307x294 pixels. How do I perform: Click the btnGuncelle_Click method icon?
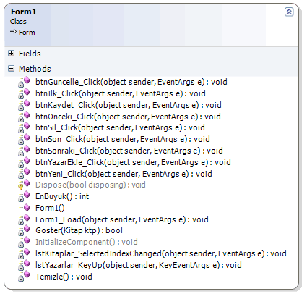tap(24, 82)
